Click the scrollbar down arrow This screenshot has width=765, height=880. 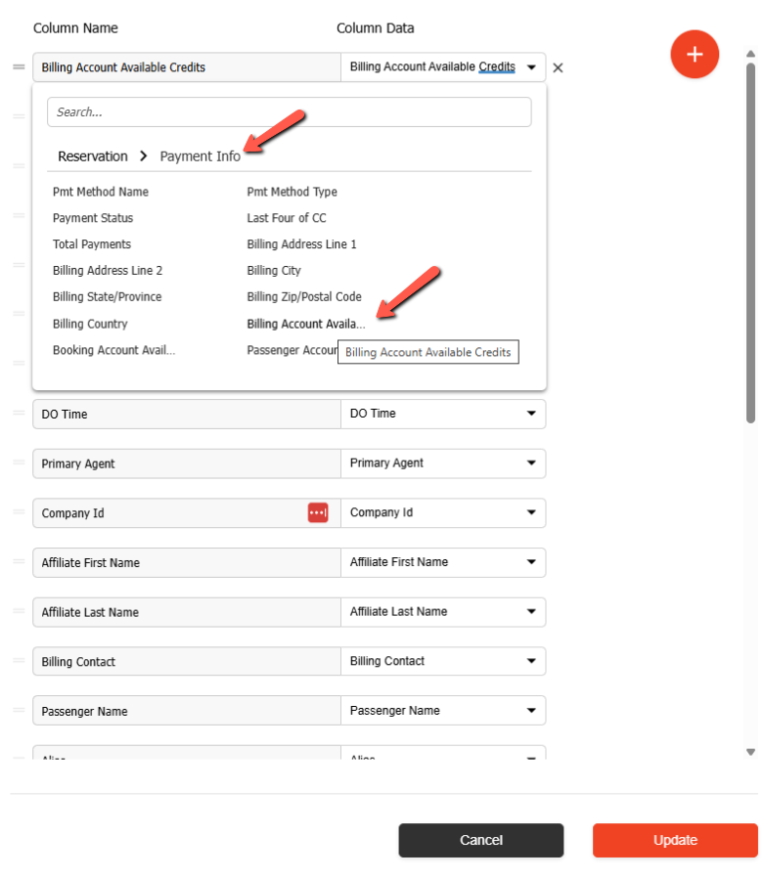[750, 752]
